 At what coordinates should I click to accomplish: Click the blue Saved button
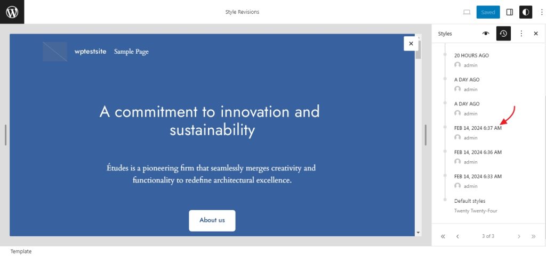[x=488, y=12]
